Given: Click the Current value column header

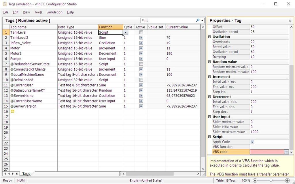Looking at the screenshot, I should [183, 27].
